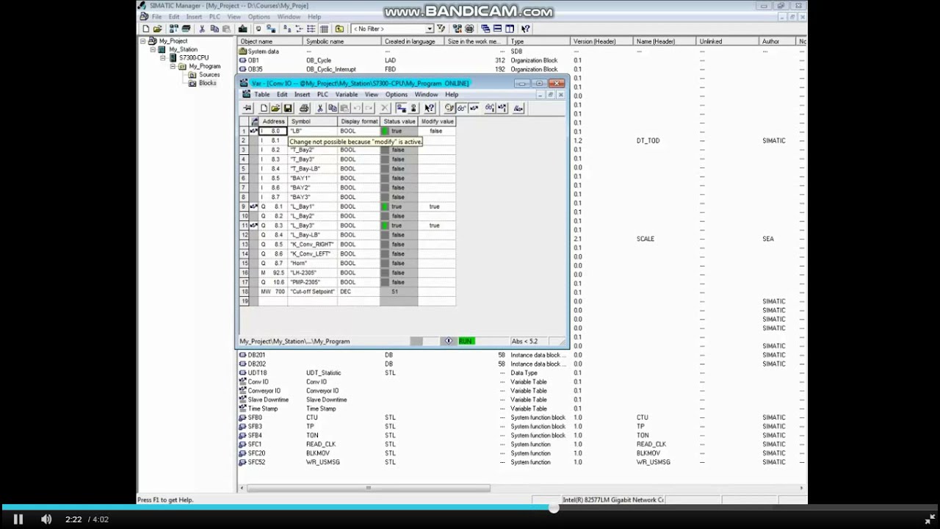Open File menu in SIMATIC Manager
940x529 pixels.
156,17
